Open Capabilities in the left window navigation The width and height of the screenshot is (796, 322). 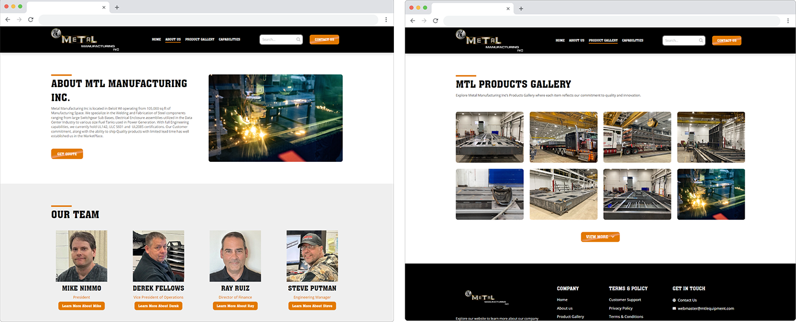click(229, 40)
